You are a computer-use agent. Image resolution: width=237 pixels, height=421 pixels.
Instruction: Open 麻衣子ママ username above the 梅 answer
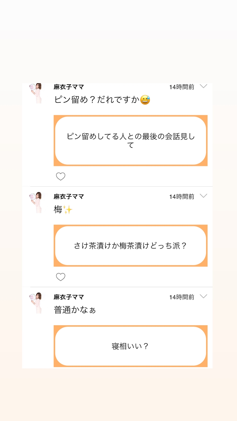coord(69,197)
